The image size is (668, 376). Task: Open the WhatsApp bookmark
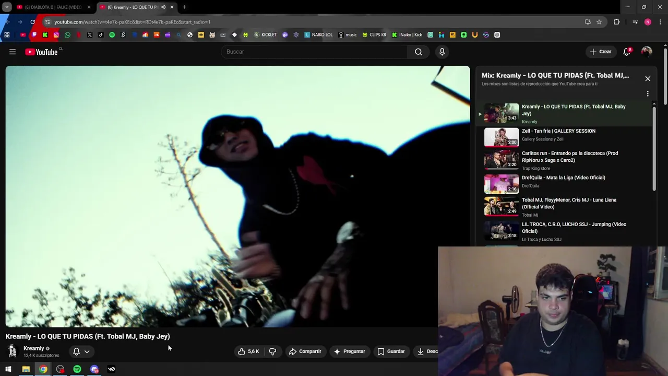tap(67, 35)
